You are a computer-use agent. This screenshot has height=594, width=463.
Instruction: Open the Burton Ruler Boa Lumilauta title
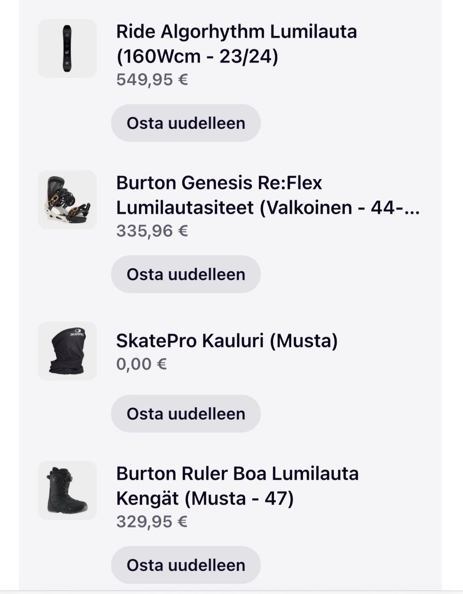[x=237, y=474]
